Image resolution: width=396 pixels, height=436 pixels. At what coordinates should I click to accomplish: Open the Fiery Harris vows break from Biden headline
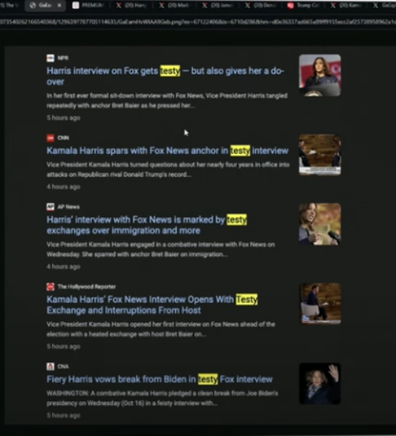click(x=159, y=379)
